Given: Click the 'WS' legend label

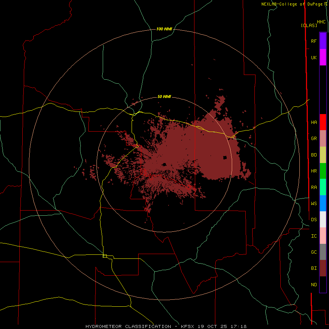Looking at the screenshot, I should [x=314, y=203].
